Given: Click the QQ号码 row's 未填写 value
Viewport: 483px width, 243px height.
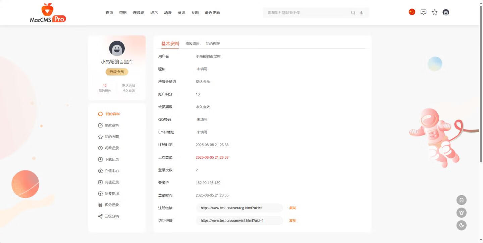Looking at the screenshot, I should (202, 119).
